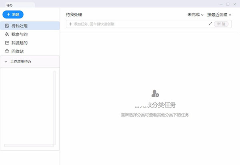Click the horizontal scrollbar in the sidebar panel
Screen dimensions: 240x165
coord(29,145)
